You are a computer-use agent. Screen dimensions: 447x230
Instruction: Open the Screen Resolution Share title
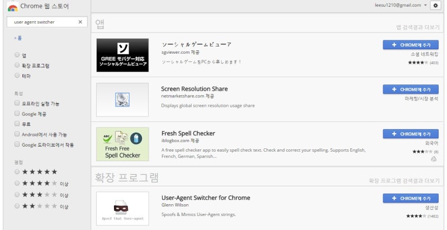(x=194, y=89)
